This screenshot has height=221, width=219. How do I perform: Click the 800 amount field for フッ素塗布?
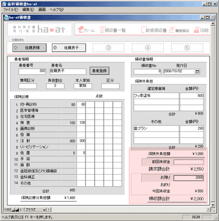point(192,96)
